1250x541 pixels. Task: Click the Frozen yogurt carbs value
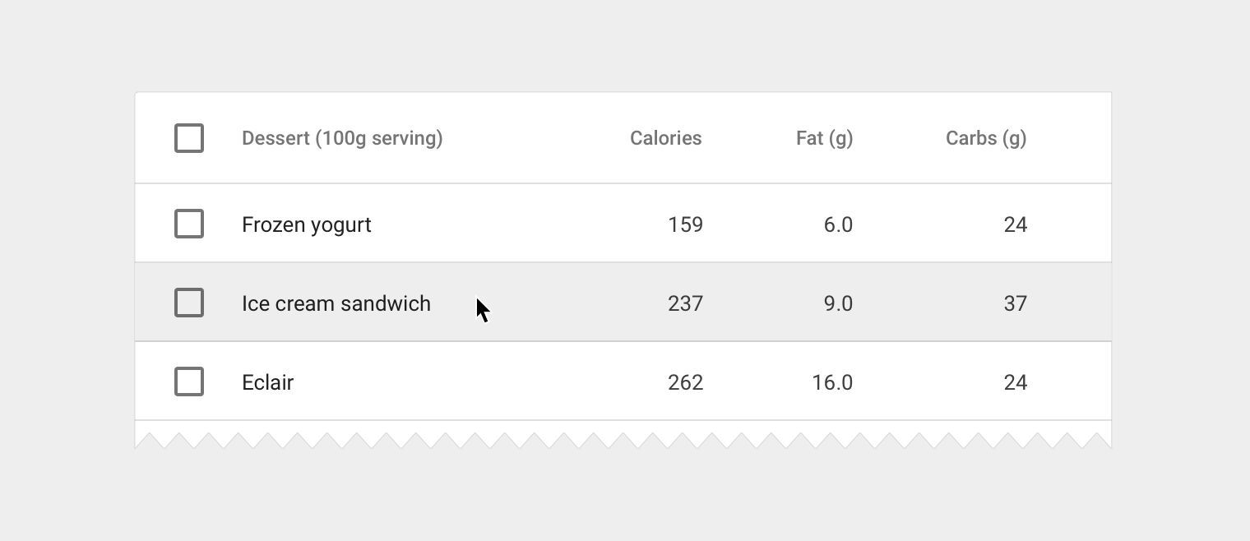coord(1016,224)
